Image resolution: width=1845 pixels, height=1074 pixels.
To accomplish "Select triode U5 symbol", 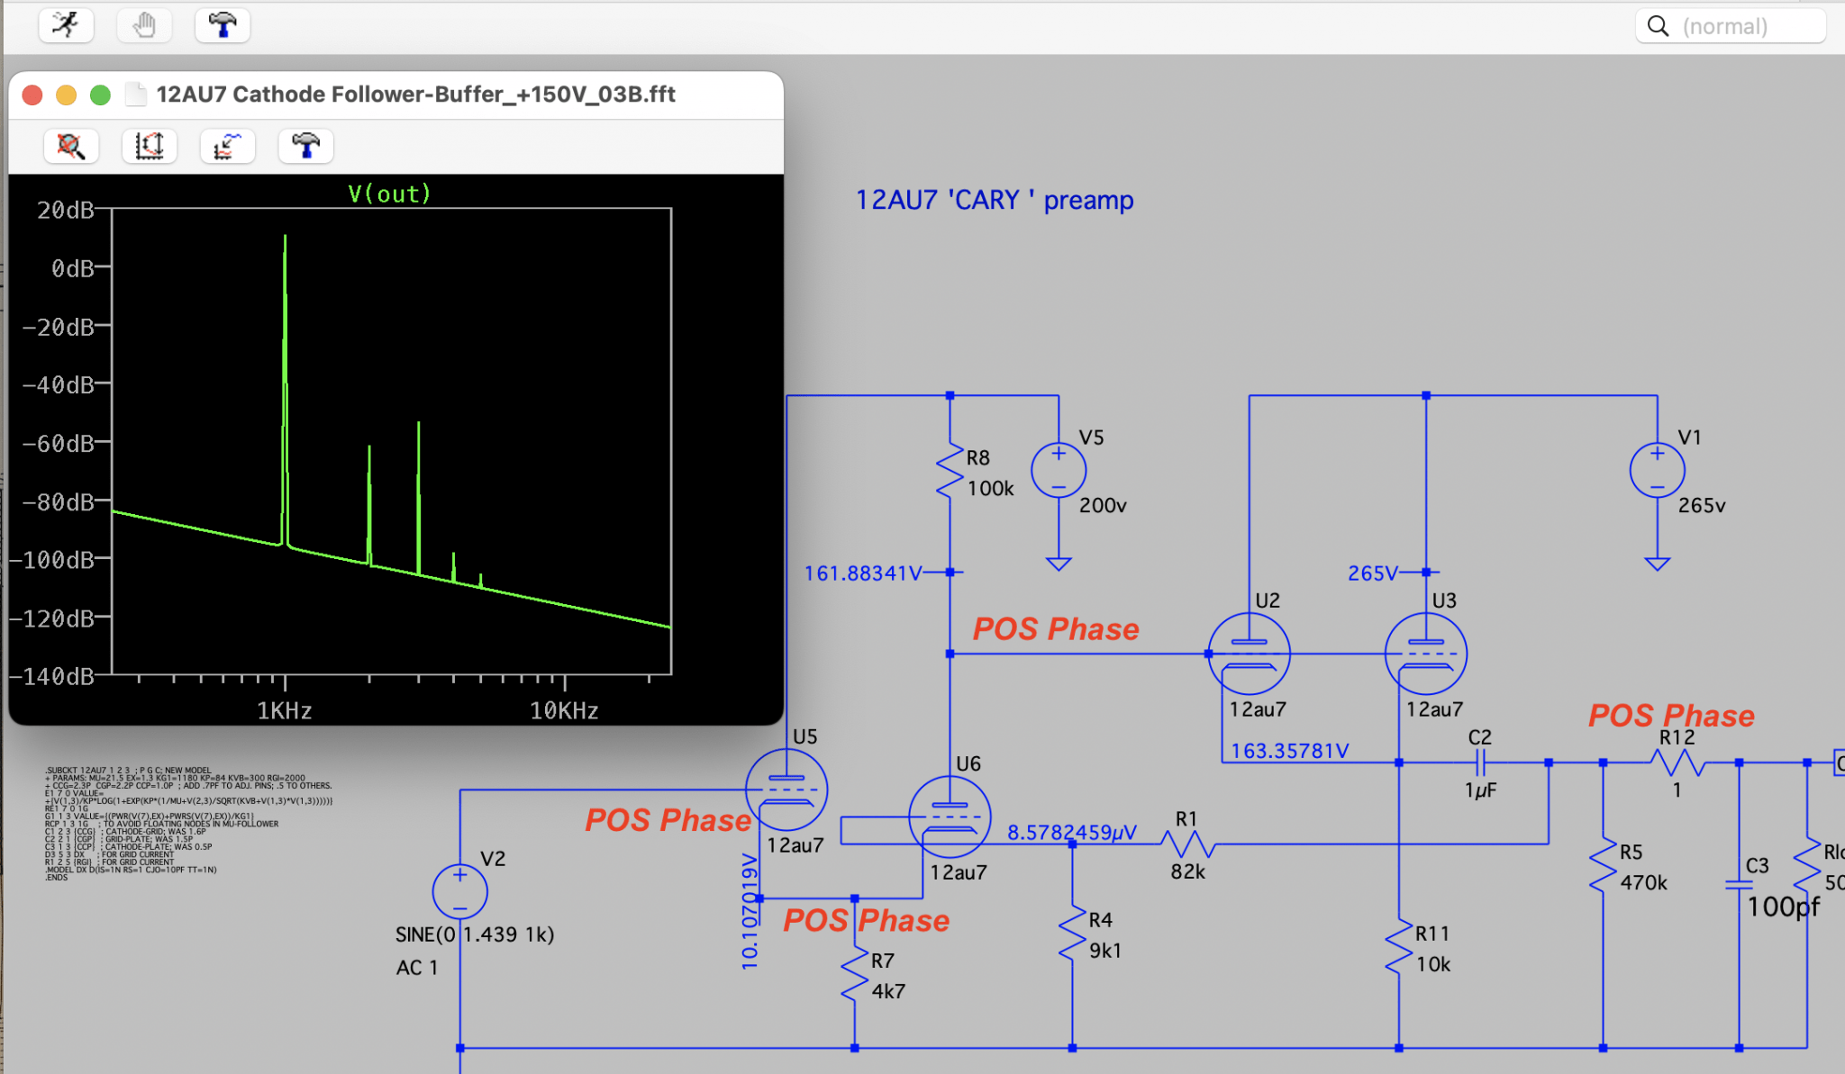I will coord(786,790).
